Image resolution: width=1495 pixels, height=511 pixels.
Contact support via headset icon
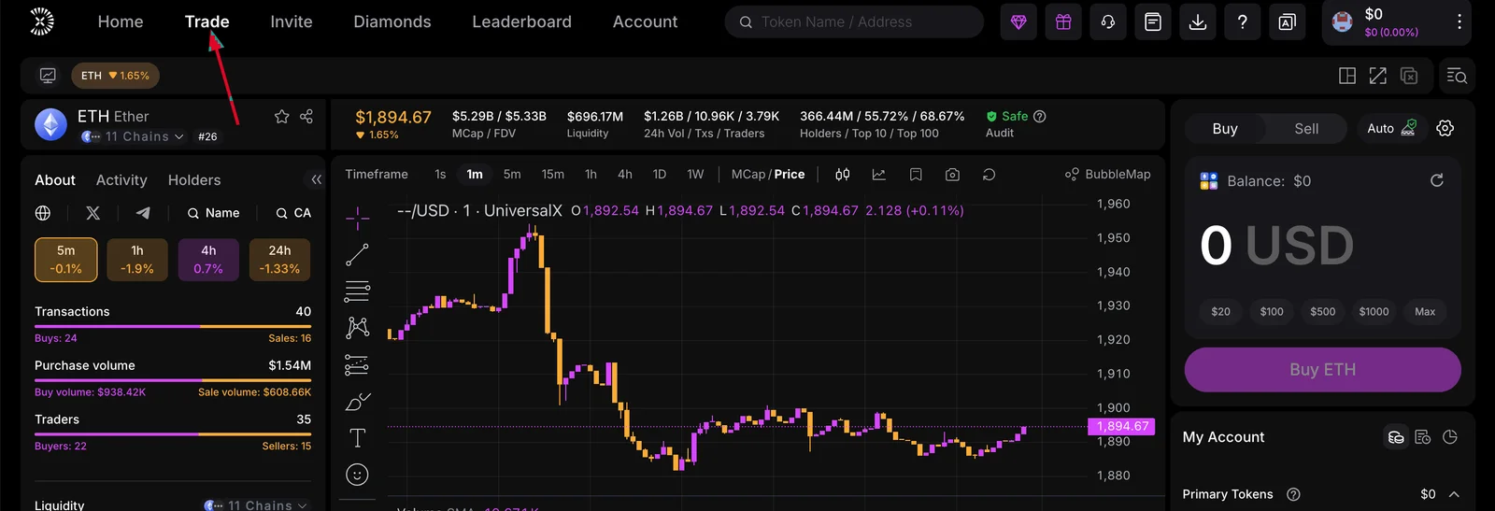[x=1108, y=21]
